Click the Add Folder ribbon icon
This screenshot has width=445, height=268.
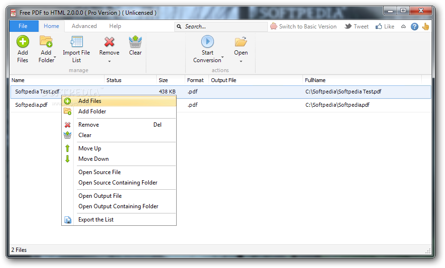(46, 41)
